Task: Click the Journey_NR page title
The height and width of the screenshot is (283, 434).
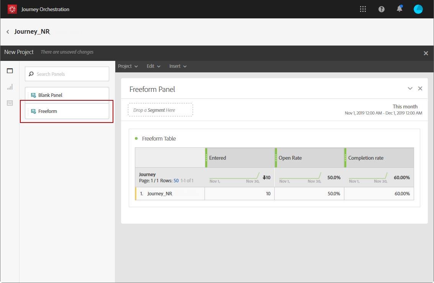Action: coord(32,31)
